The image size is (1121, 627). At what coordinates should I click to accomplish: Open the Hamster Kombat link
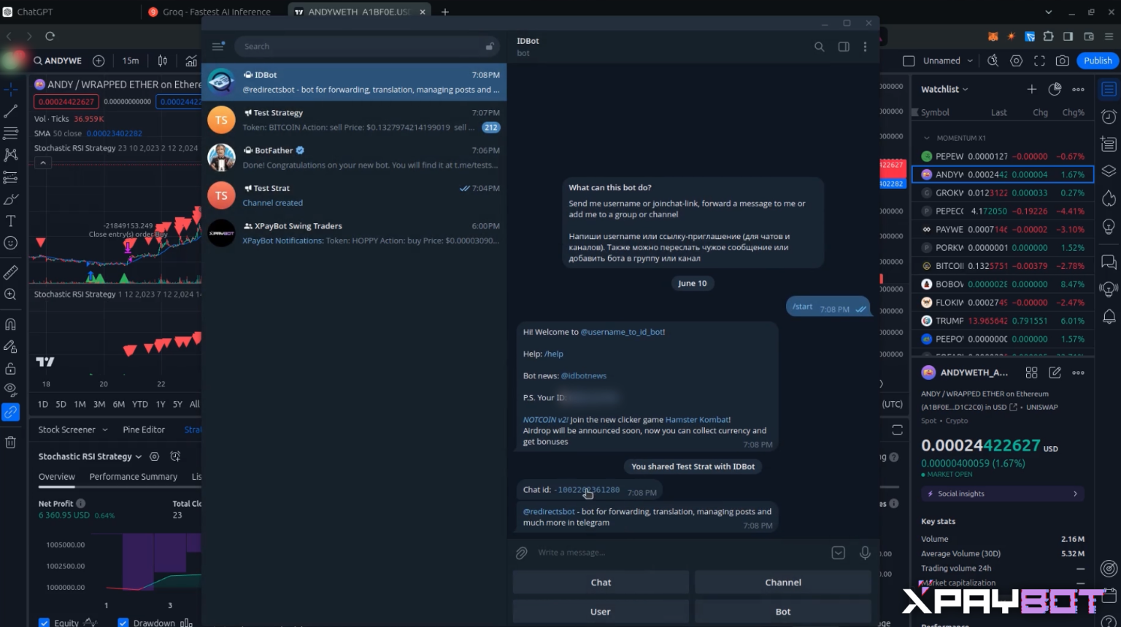tap(696, 419)
